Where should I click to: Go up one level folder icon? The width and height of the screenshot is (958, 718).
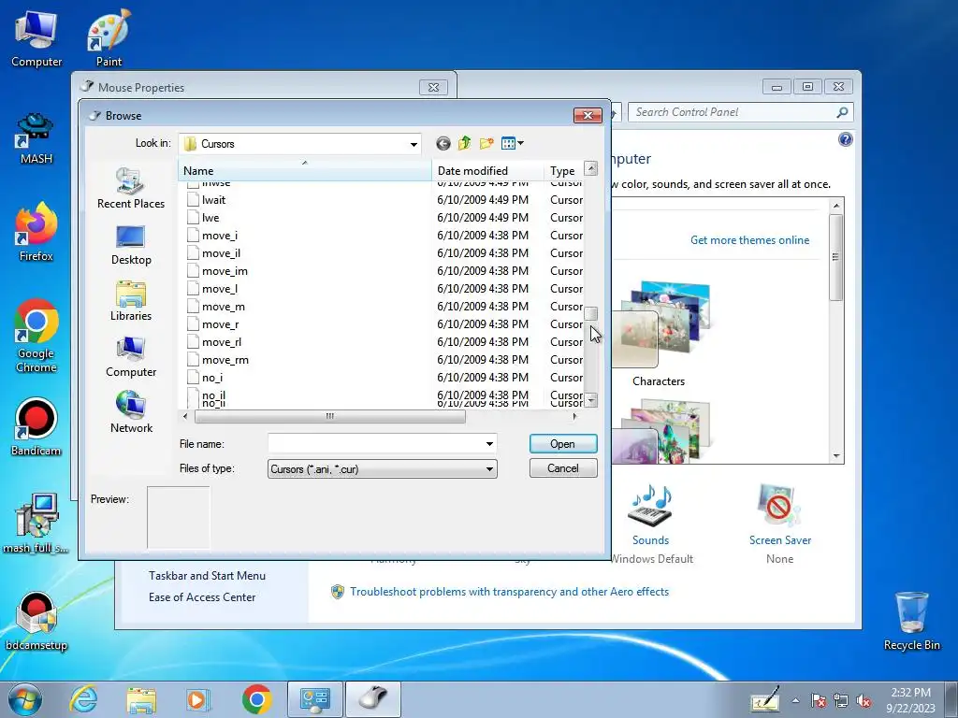464,143
